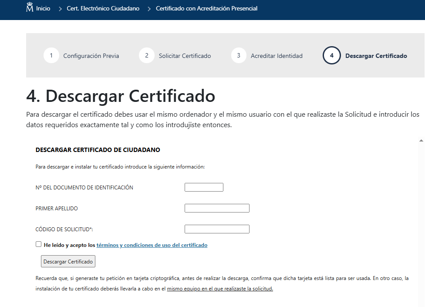The image size is (425, 307).
Task: Follow 'mismo equipo en el que realizaste la solicitud' link
Action: point(220,289)
